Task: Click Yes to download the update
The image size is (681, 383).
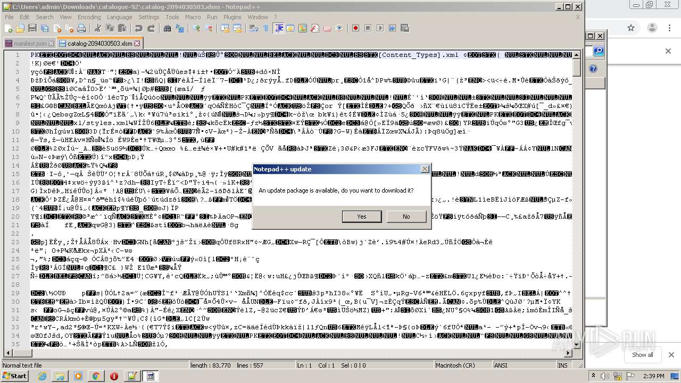Action: point(362,217)
